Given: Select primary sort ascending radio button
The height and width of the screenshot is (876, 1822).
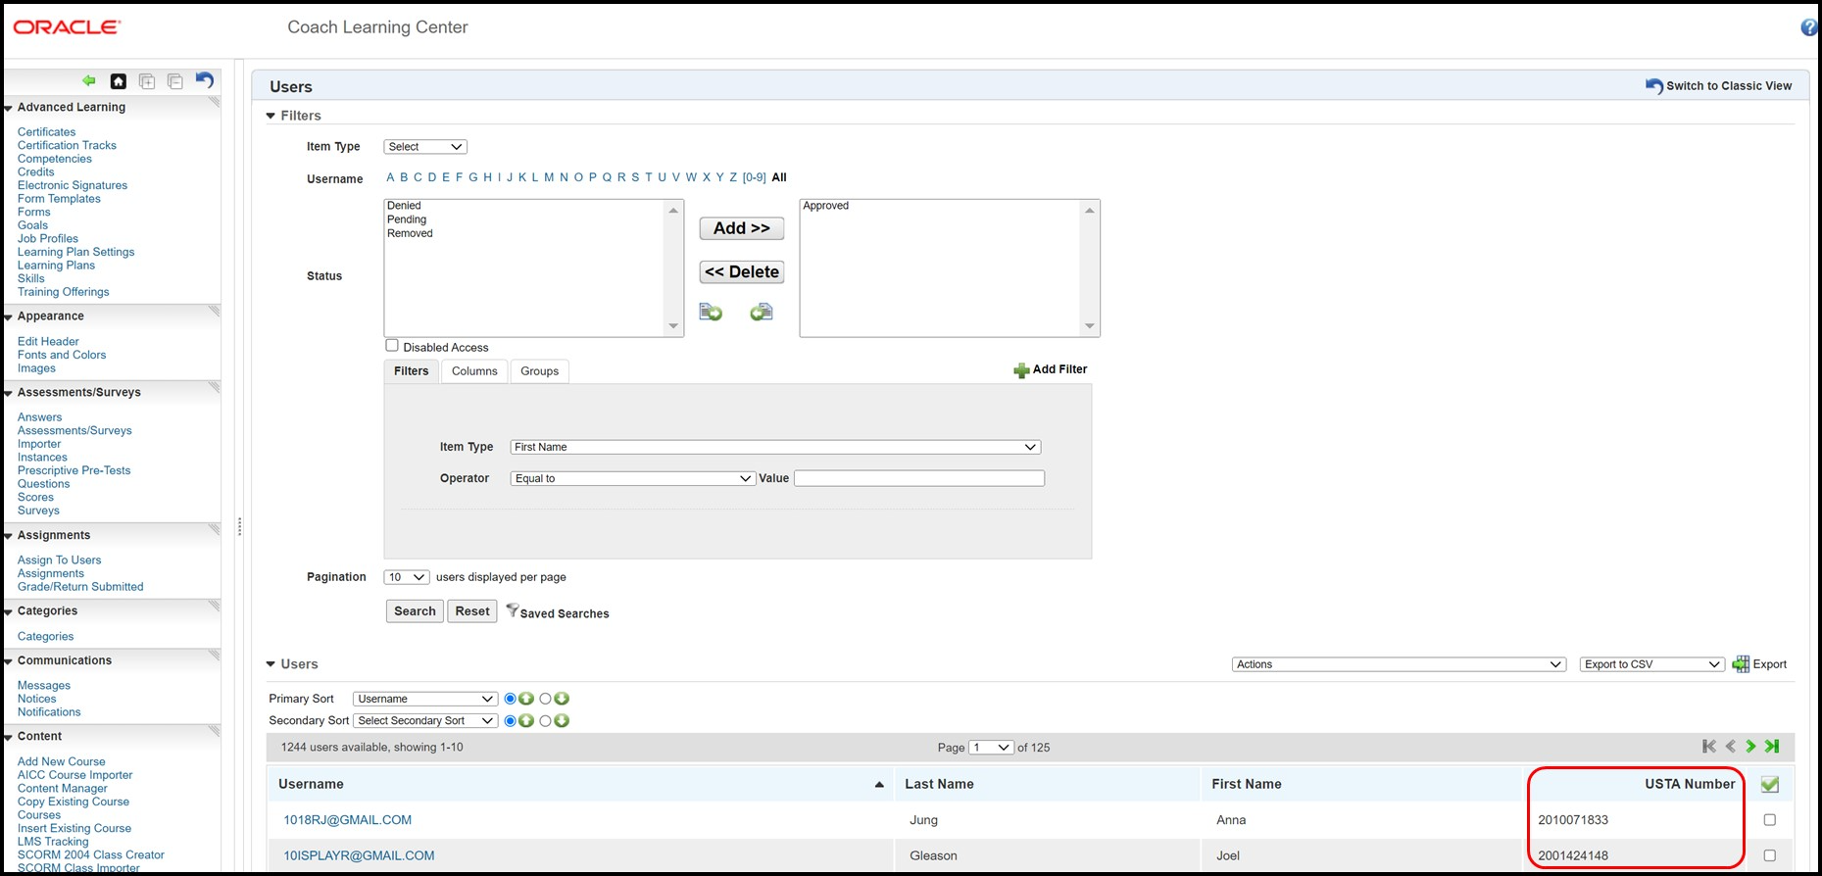Looking at the screenshot, I should click(x=510, y=699).
